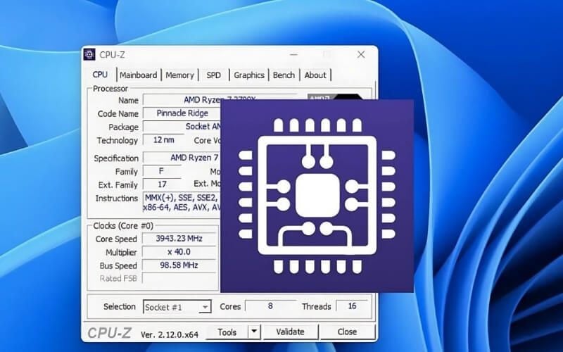
Task: Minimize the CPU-Z window
Action: point(294,55)
